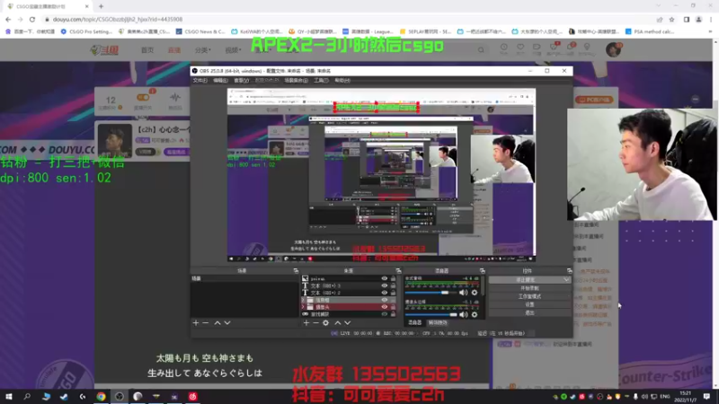The image size is (719, 404).
Task: Open 工具(T) menu in OBS
Action: tap(321, 80)
